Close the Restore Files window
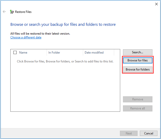This screenshot has width=161, height=139. pos(156,4)
